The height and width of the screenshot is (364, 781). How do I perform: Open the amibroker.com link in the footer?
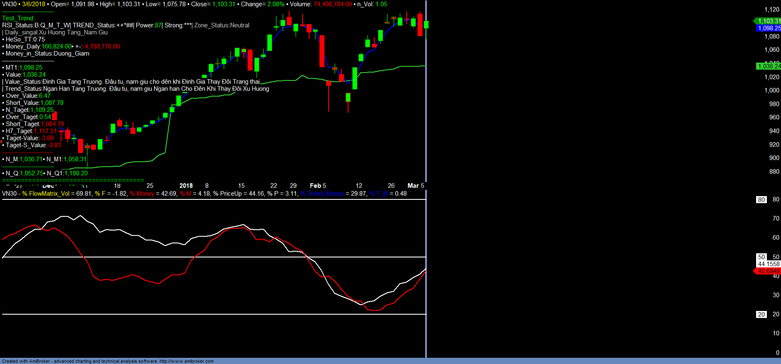[x=187, y=361]
